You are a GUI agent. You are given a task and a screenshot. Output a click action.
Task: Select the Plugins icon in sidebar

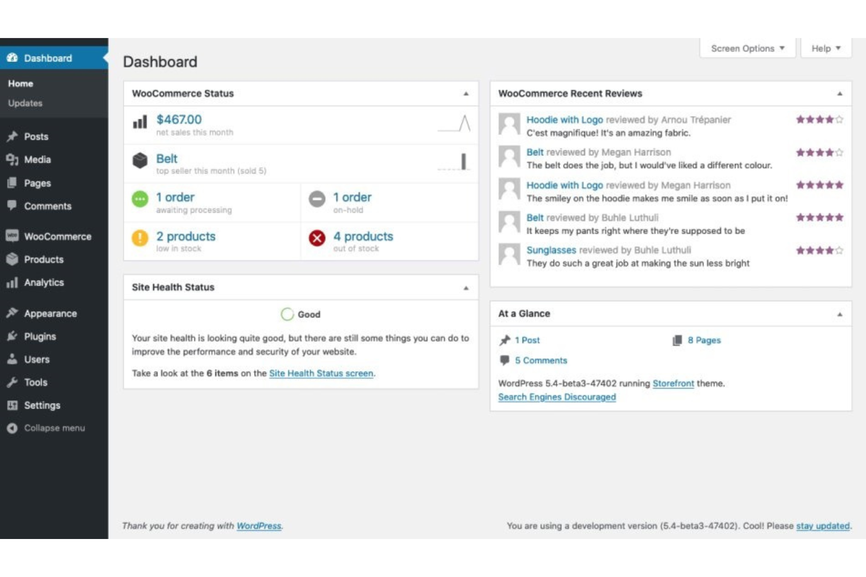click(12, 336)
